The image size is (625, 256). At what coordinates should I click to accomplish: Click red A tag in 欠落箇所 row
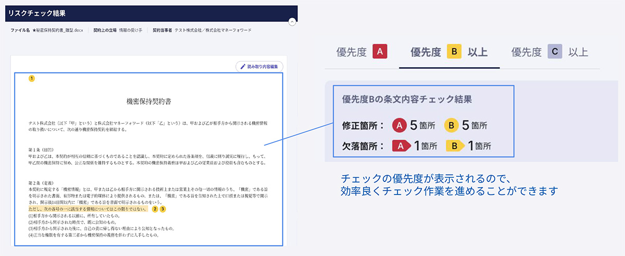pyautogui.click(x=401, y=146)
